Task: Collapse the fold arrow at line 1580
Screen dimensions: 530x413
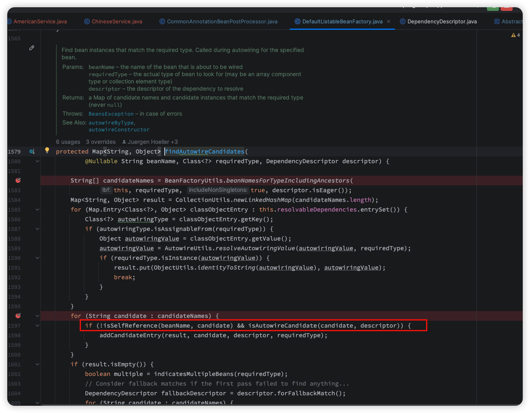Action: 37,161
